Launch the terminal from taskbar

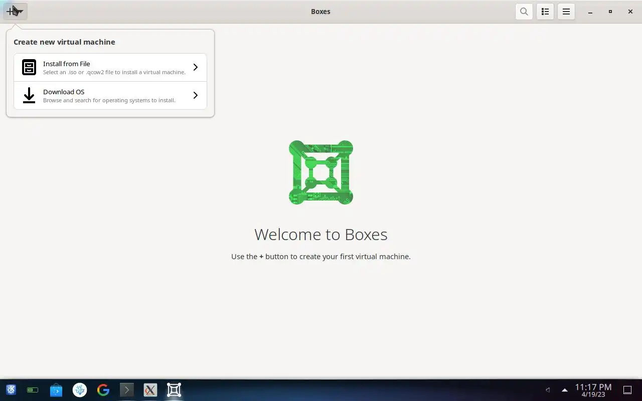pyautogui.click(x=127, y=390)
